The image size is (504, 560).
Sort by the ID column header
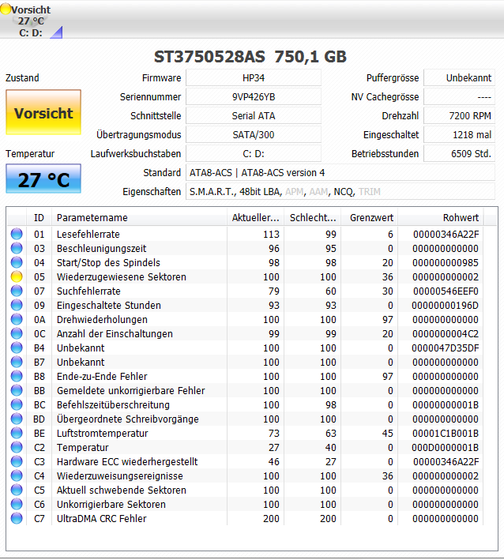(x=39, y=217)
